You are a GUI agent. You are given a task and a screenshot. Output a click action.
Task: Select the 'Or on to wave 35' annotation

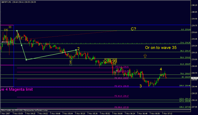click(x=161, y=48)
